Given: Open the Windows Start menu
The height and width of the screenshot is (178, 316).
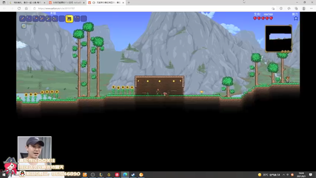Looking at the screenshot, I should coord(4,175).
